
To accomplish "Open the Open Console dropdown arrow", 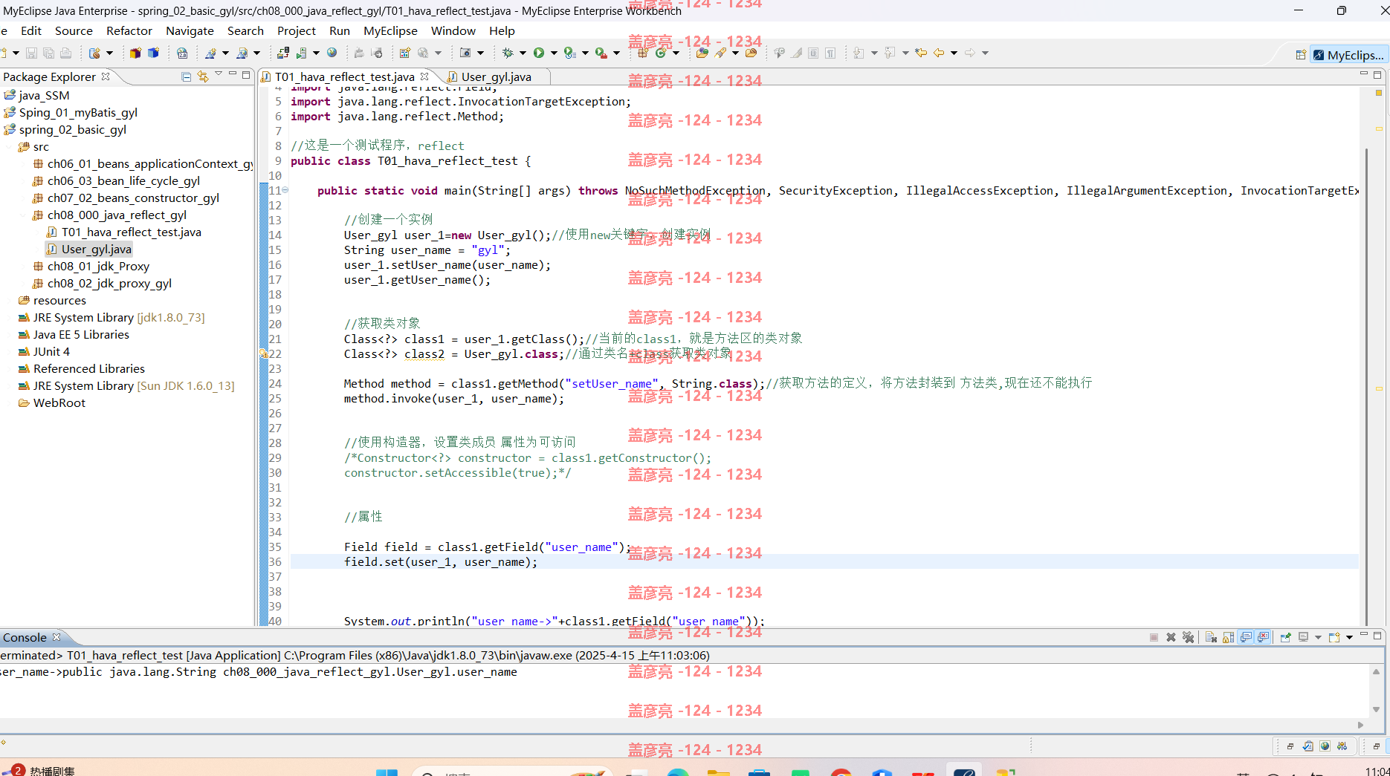I will 1348,637.
